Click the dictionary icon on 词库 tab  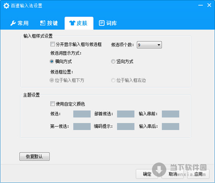pyautogui.click(x=102, y=23)
